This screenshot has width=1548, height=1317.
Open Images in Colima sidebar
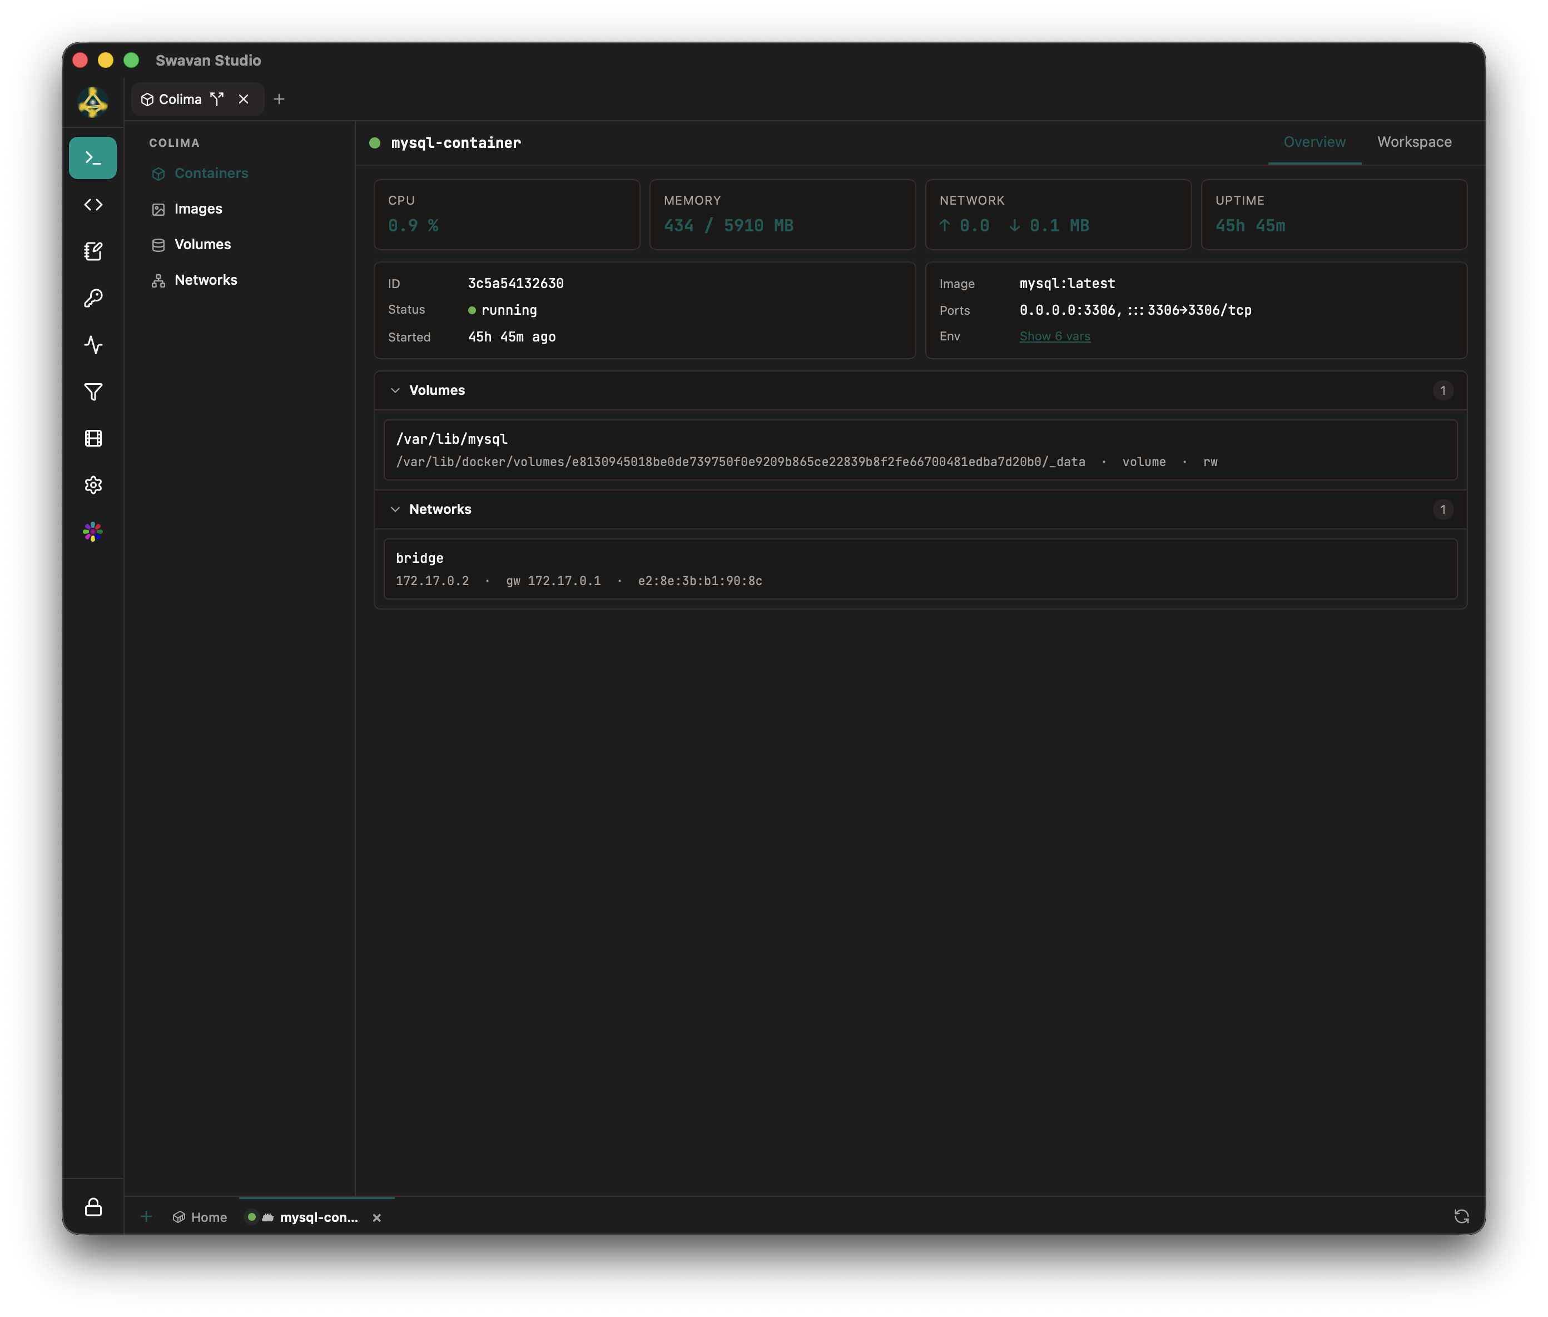click(x=198, y=209)
